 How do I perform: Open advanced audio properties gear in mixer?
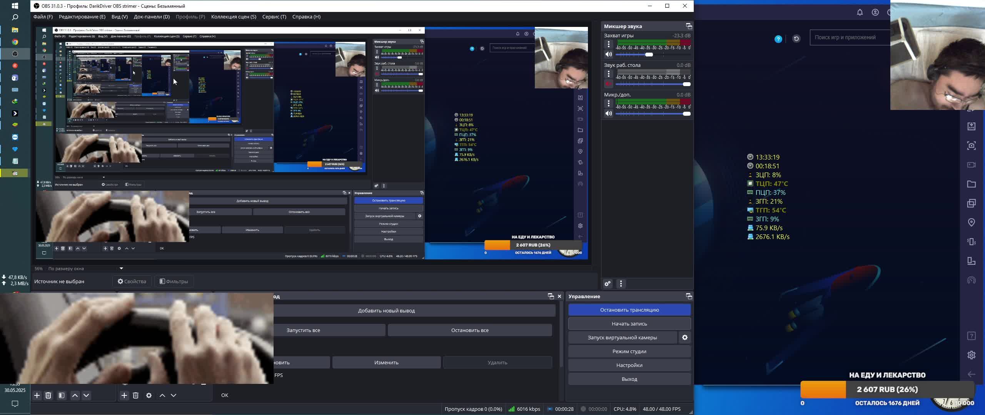click(608, 284)
